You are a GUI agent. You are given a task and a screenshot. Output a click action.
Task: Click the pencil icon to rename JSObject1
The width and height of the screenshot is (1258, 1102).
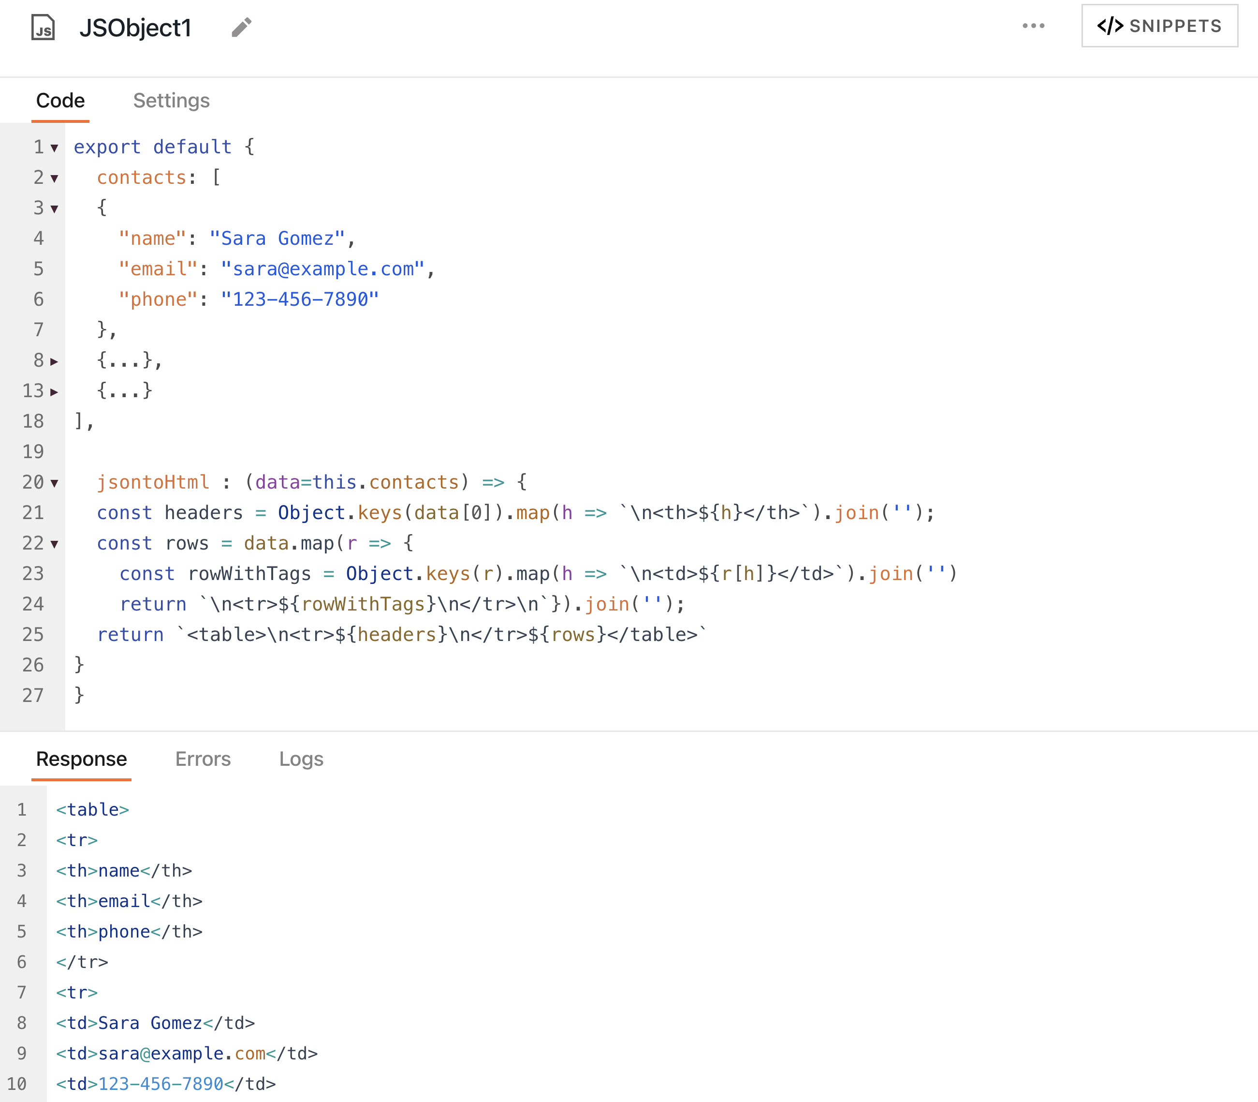point(240,27)
